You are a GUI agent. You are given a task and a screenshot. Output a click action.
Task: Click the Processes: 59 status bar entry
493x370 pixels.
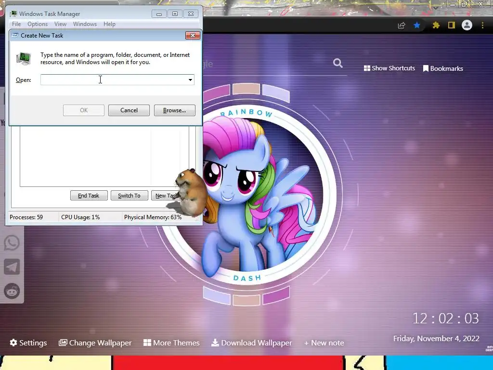tap(26, 217)
